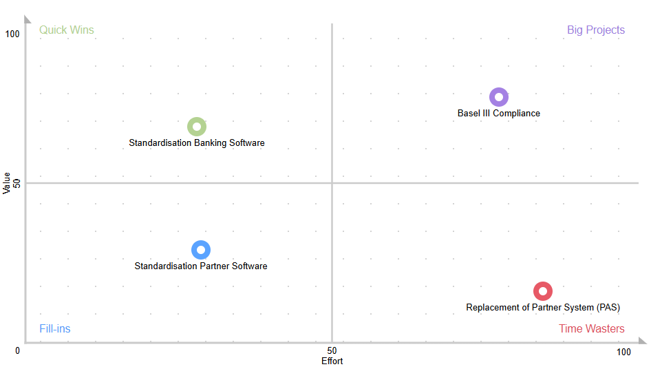Click the arrowhead ending the Effort axis
651x369 pixels.
pyautogui.click(x=642, y=341)
